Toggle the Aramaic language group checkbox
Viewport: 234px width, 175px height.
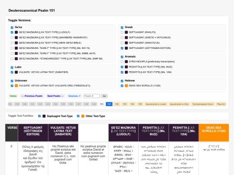(x=122, y=57)
